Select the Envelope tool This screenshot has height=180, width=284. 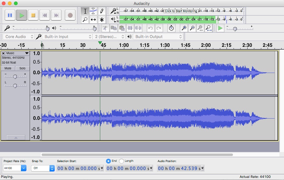[94, 11]
